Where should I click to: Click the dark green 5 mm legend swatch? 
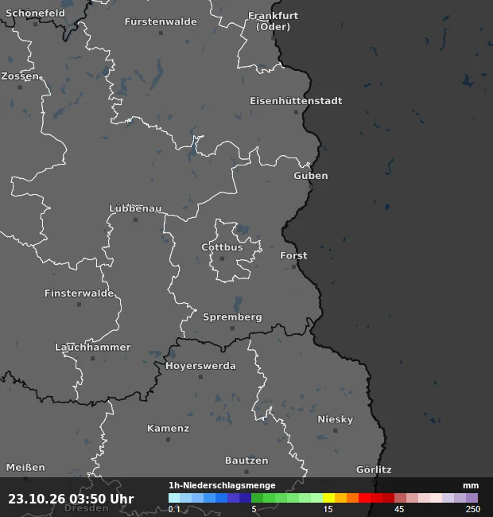point(257,498)
